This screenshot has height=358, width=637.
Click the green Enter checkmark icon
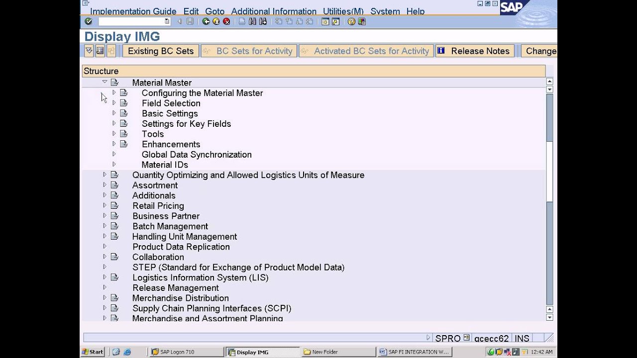click(x=89, y=21)
